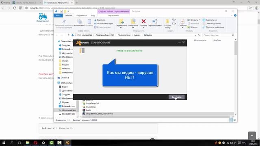Open RECOVERY (D:) in navigation pane
260x146 pixels.
[x=67, y=114]
